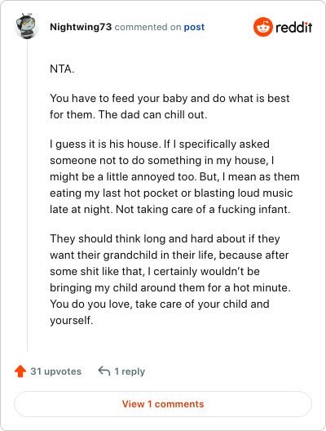Image resolution: width=326 pixels, height=431 pixels.
Task: Click the '1 reply' text
Action: tap(130, 371)
